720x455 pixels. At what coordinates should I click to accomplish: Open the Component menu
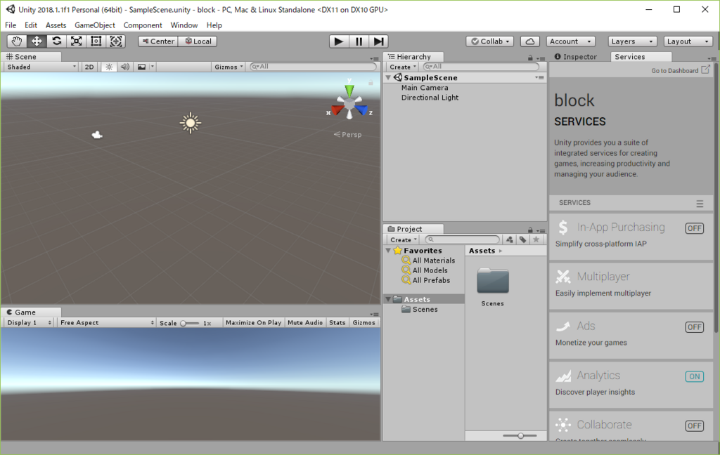[x=143, y=25]
